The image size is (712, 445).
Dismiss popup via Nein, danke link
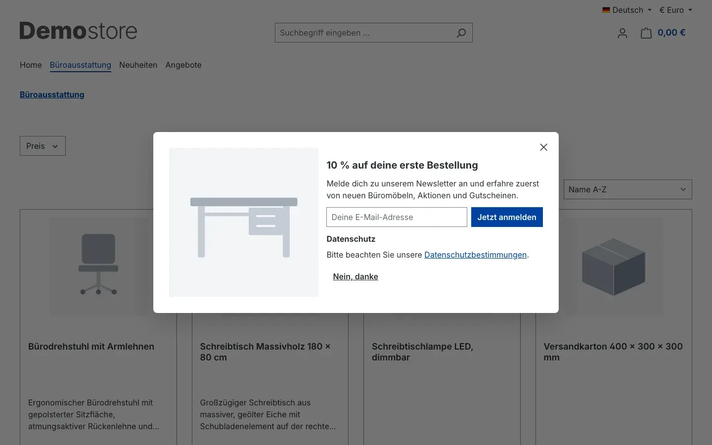[356, 276]
